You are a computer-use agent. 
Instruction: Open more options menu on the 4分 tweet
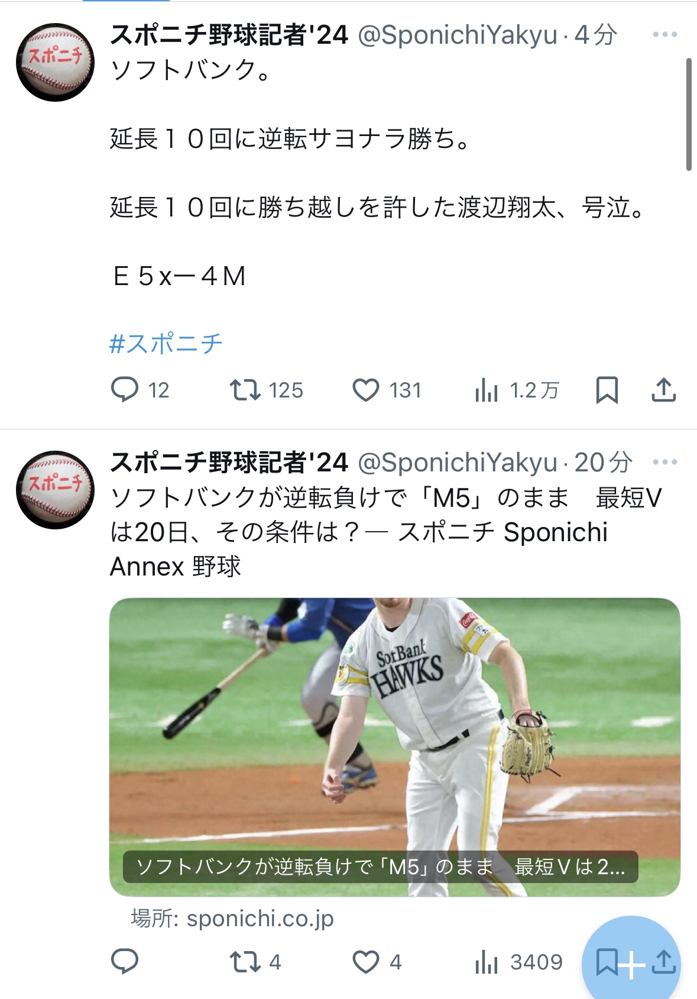coord(664,35)
